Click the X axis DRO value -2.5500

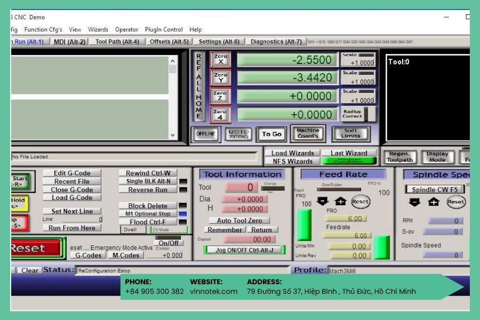point(287,60)
